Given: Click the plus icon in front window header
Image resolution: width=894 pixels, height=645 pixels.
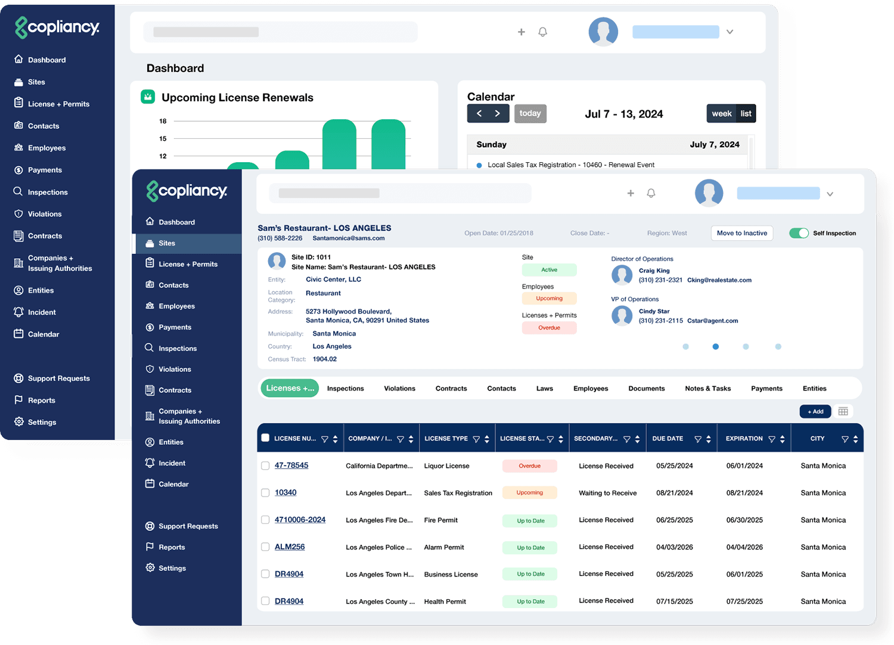Looking at the screenshot, I should (x=631, y=193).
